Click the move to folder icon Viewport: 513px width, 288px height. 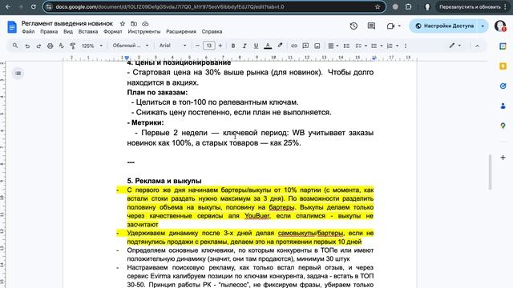click(134, 23)
